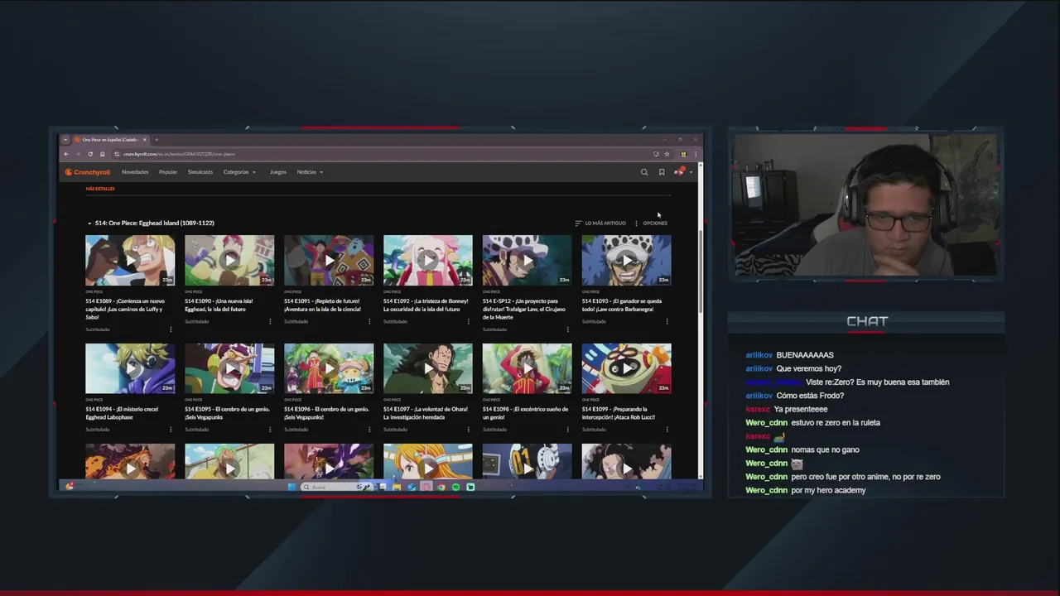This screenshot has width=1060, height=596.
Task: Open more options for episode E1096
Action: [369, 430]
